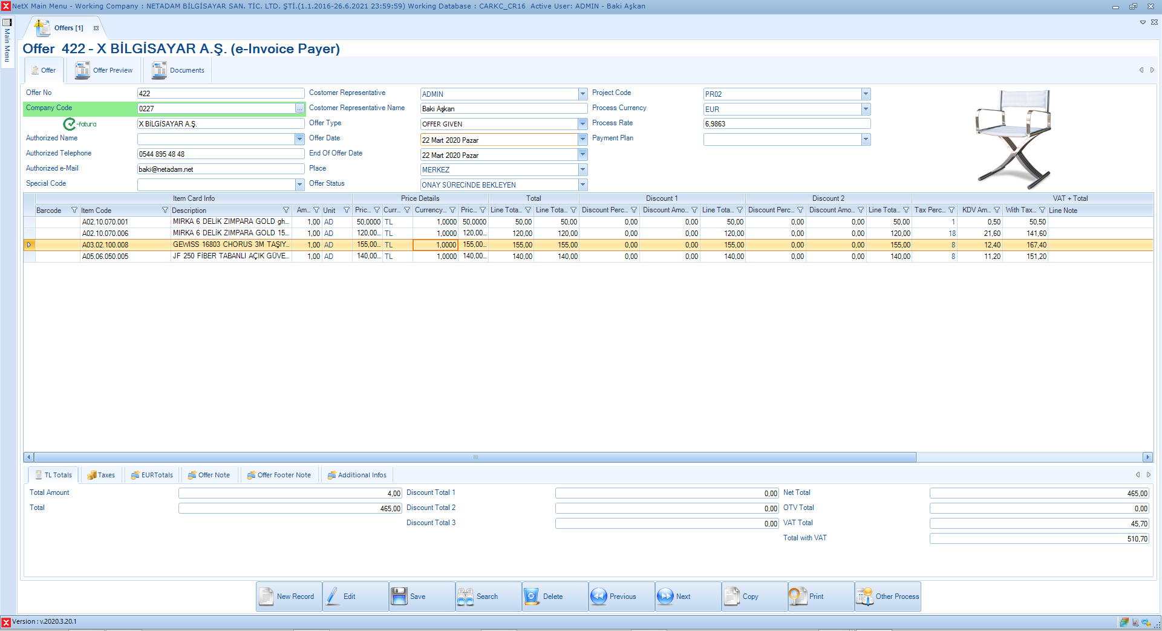Click the Authorized Telephone input field

(221, 154)
